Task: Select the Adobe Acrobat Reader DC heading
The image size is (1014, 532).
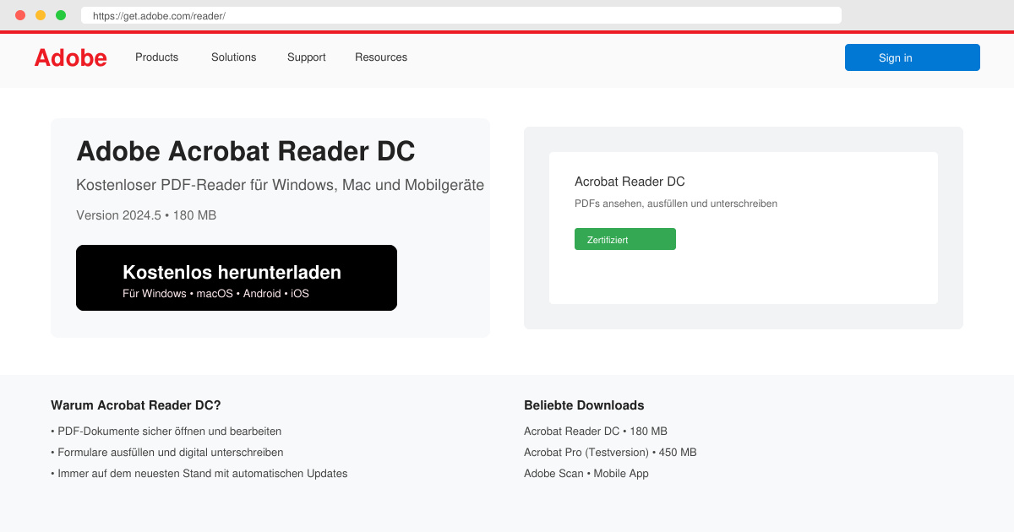Action: 246,151
